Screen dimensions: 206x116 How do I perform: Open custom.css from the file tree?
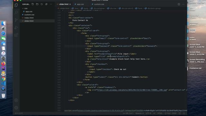37,15
